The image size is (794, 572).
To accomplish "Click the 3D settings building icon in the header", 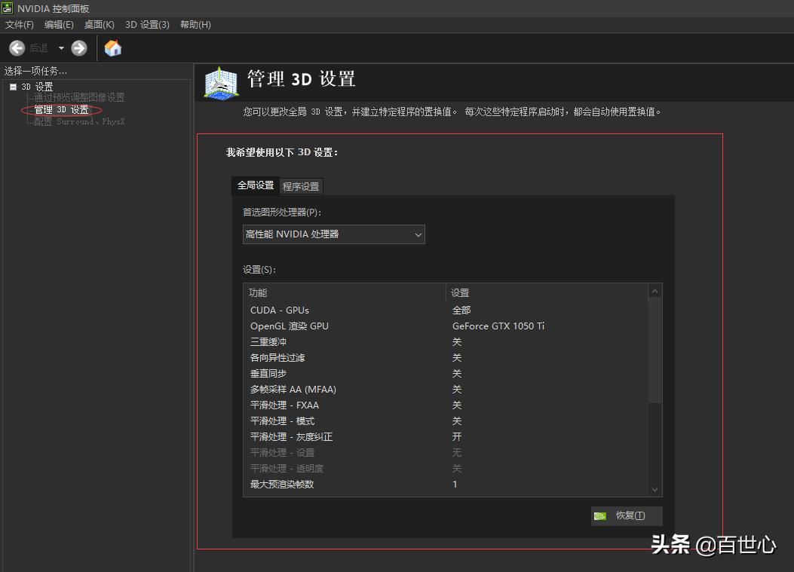I will pos(219,80).
